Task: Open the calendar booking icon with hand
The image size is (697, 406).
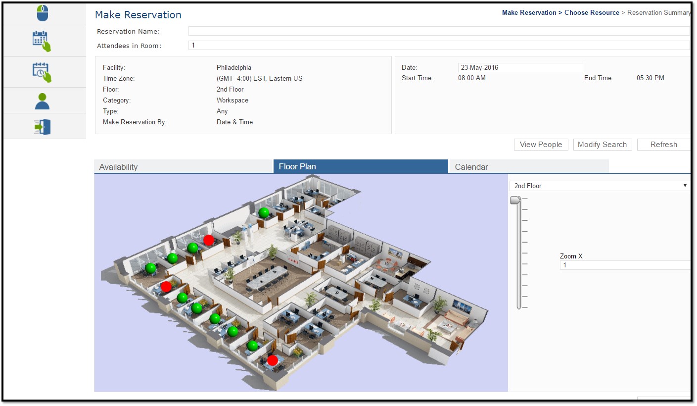Action: (42, 41)
